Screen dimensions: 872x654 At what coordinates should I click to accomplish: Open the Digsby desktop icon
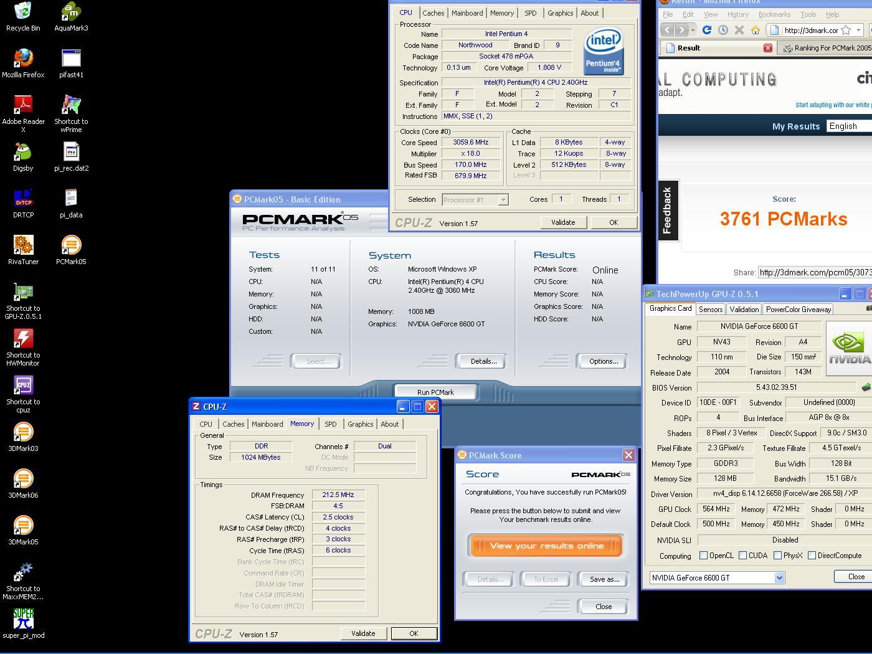(23, 157)
